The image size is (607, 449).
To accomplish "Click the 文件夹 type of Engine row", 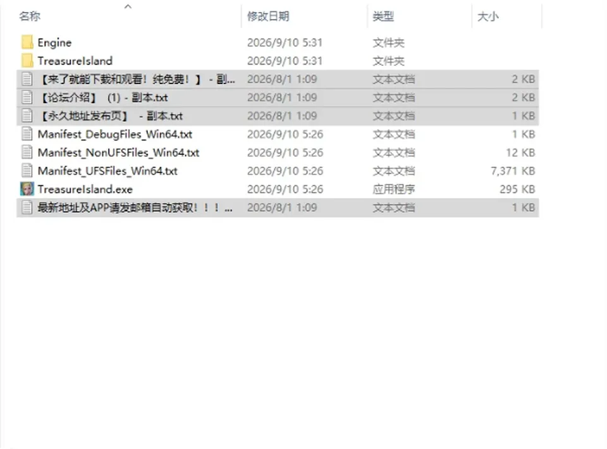I will pos(389,42).
